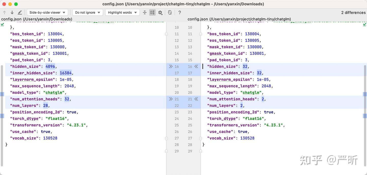Apply right change at line 21
This screenshot has height=175, width=367.
pyautogui.click(x=196, y=99)
